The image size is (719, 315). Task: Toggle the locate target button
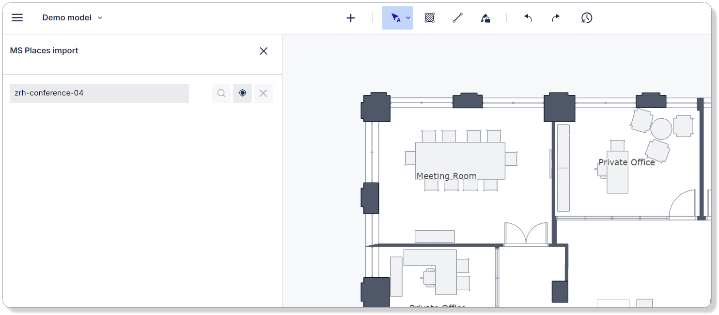click(x=242, y=93)
